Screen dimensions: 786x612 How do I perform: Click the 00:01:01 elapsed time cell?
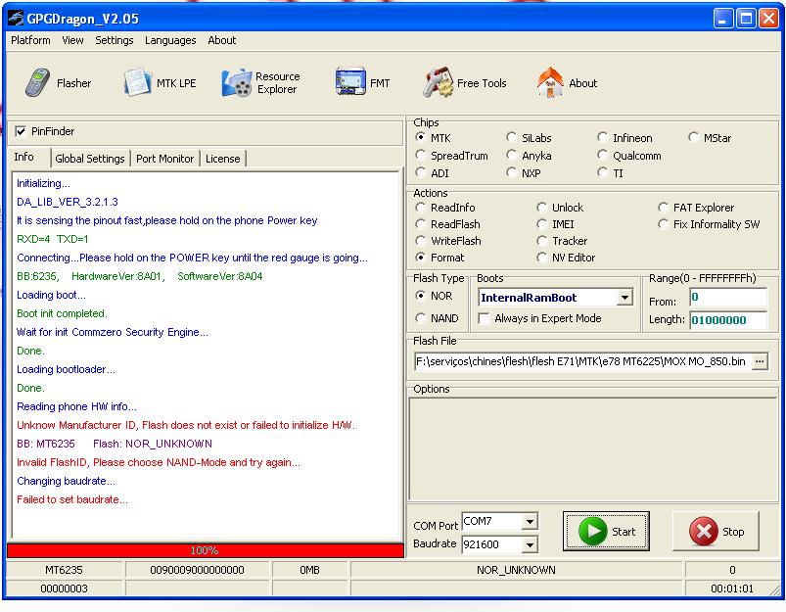click(x=732, y=588)
